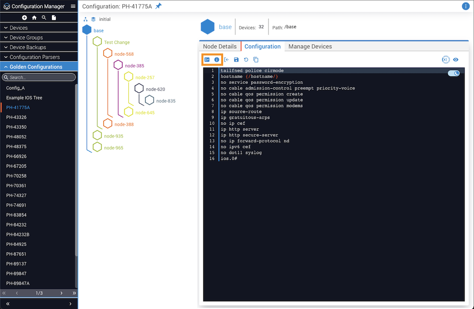Click line 2 hostname in the editor

coord(249,76)
